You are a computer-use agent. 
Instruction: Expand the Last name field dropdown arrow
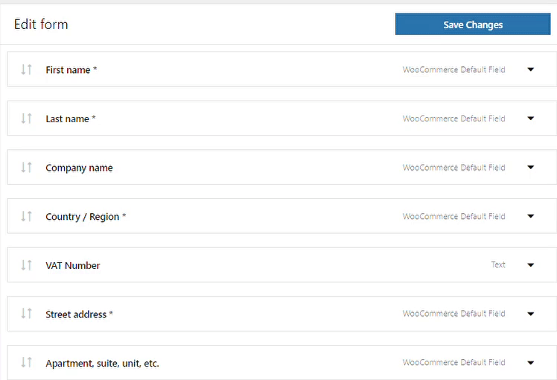pos(530,118)
